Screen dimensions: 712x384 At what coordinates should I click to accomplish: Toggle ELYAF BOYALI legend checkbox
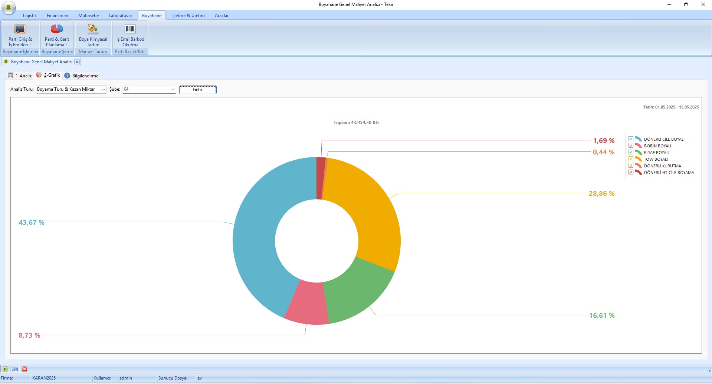click(x=631, y=152)
